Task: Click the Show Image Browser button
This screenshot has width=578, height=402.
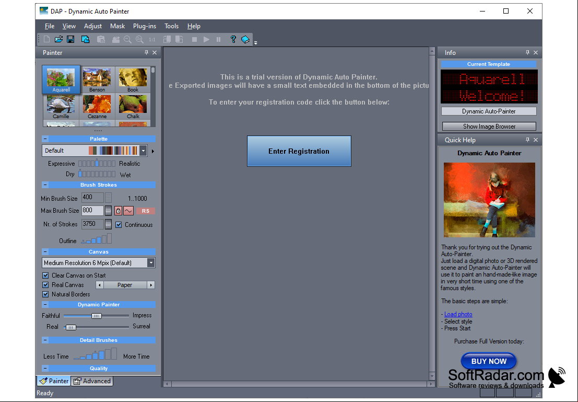Action: 489,127
